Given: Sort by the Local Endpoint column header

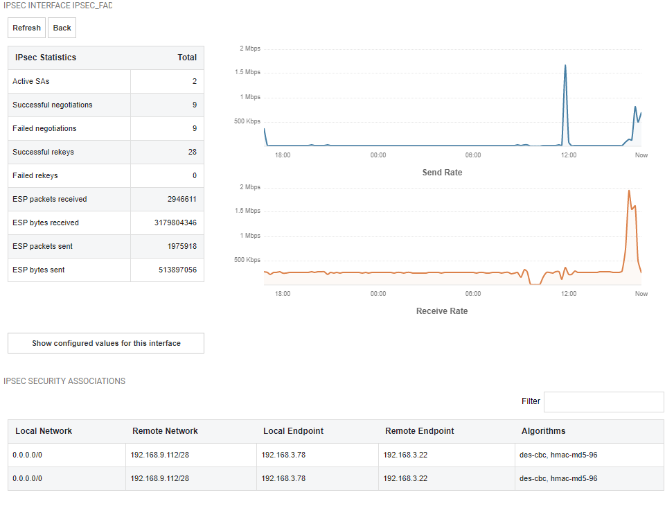Looking at the screenshot, I should 294,431.
